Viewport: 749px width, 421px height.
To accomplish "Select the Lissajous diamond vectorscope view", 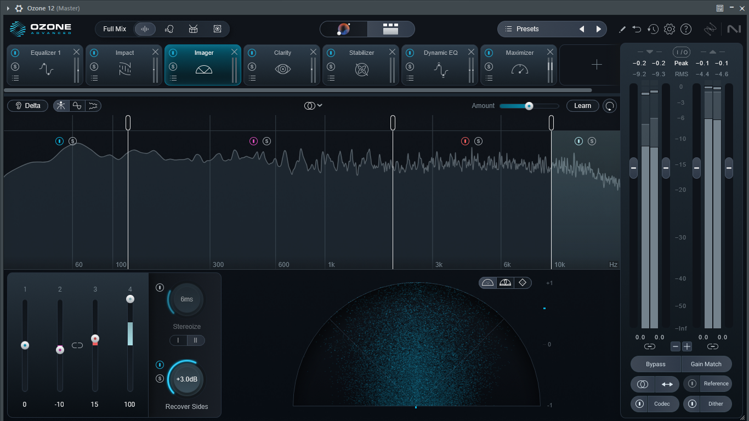I will point(523,283).
